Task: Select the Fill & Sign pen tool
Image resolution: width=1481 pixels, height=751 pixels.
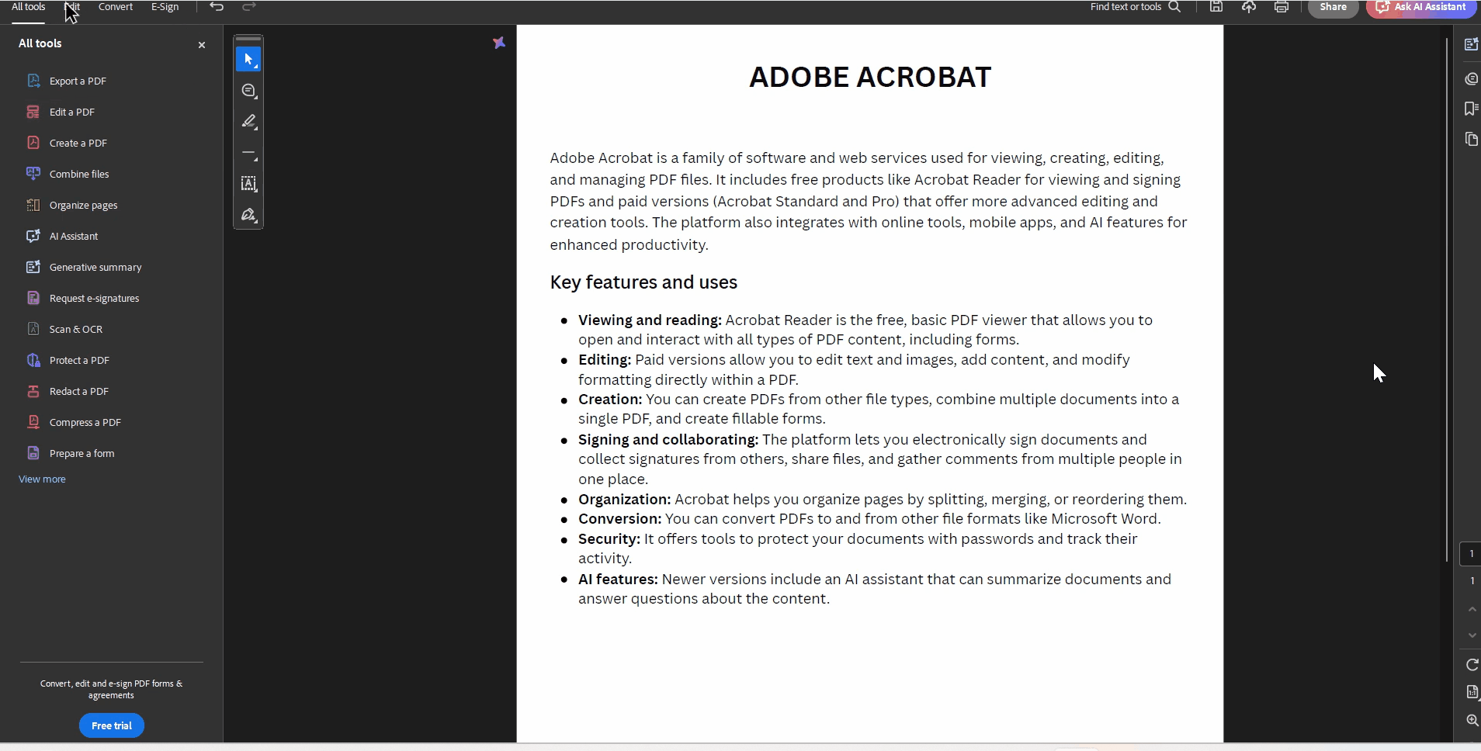Action: (248, 215)
